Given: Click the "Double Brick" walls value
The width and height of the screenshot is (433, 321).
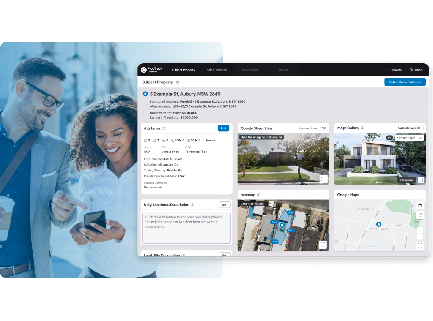Looking at the screenshot, I should click(x=170, y=152).
